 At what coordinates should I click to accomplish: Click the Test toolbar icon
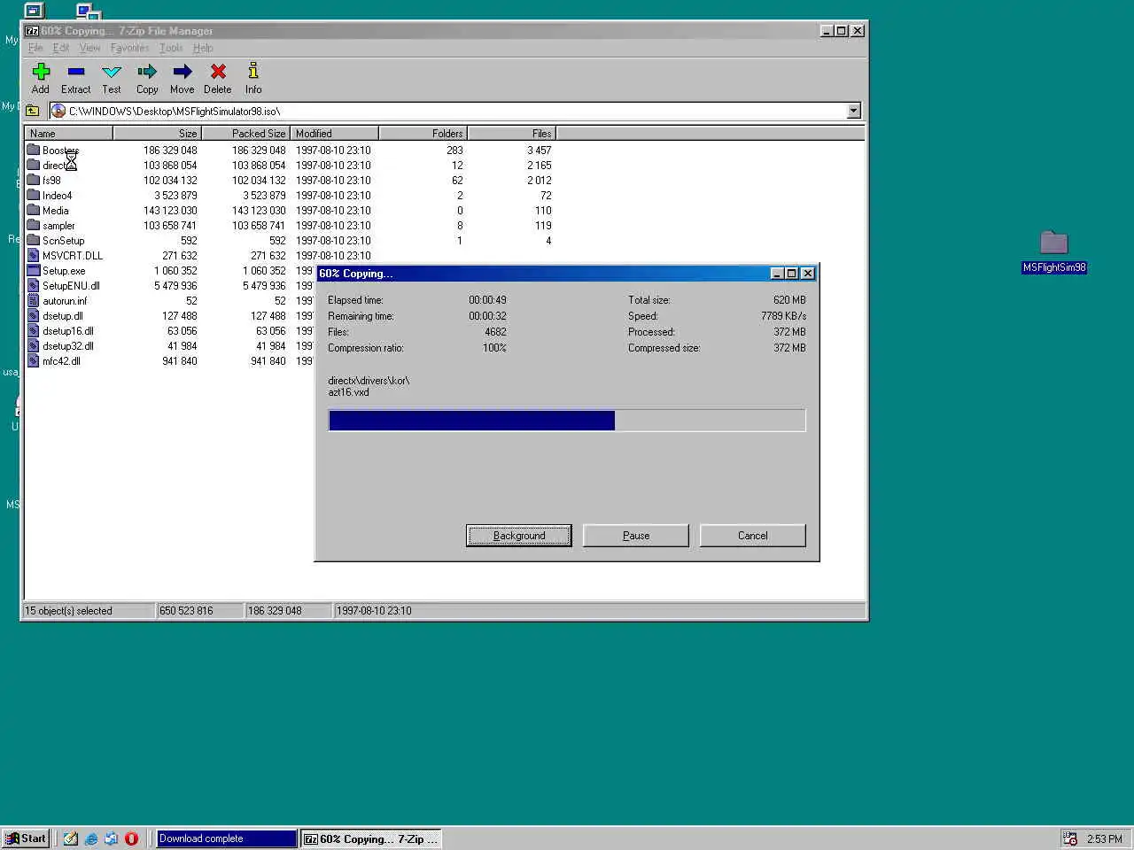pos(112,72)
